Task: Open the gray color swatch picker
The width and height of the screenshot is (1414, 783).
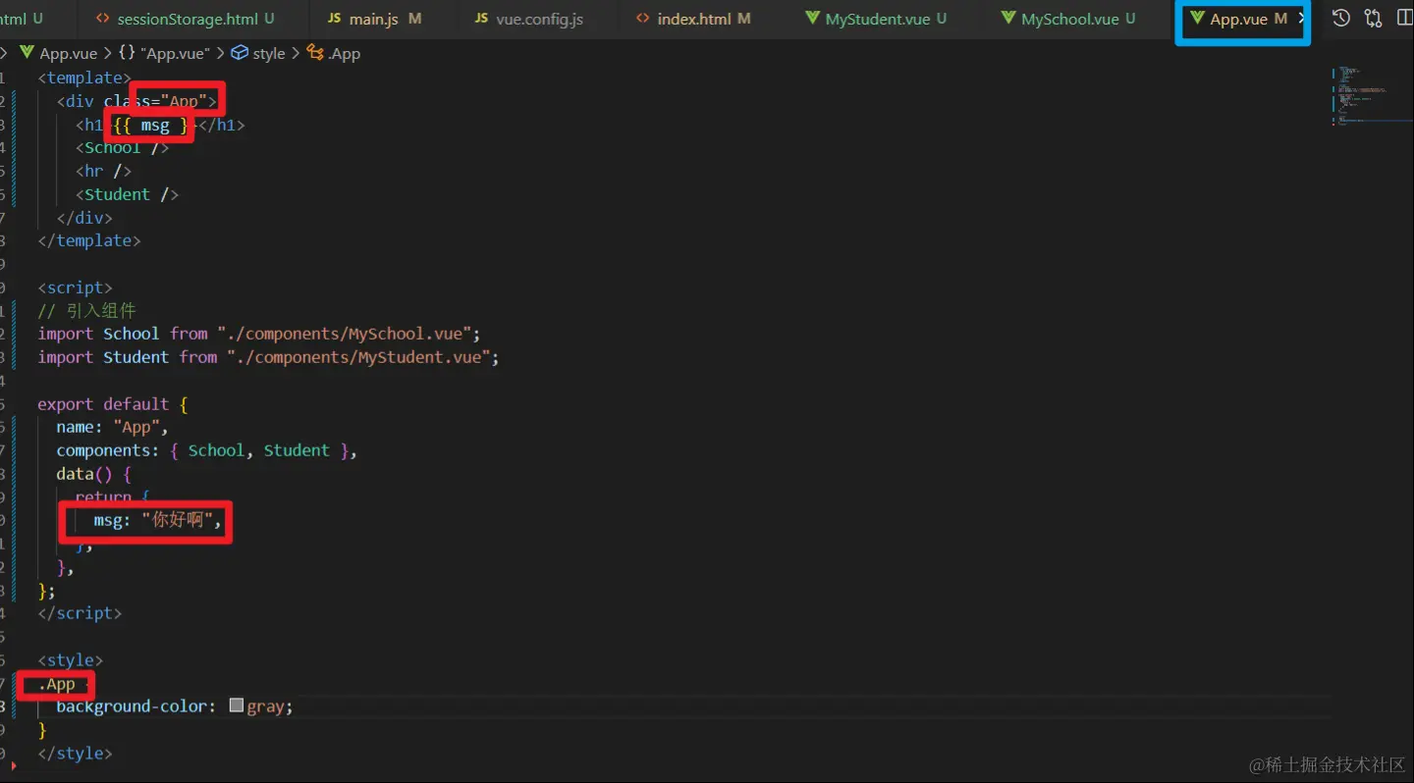Action: 236,705
